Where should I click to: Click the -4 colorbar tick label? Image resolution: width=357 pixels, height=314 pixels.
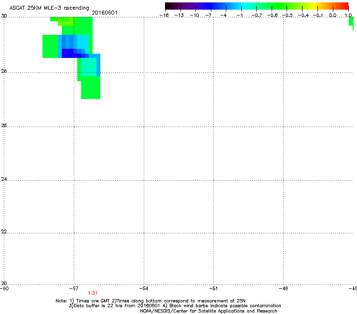(x=223, y=15)
